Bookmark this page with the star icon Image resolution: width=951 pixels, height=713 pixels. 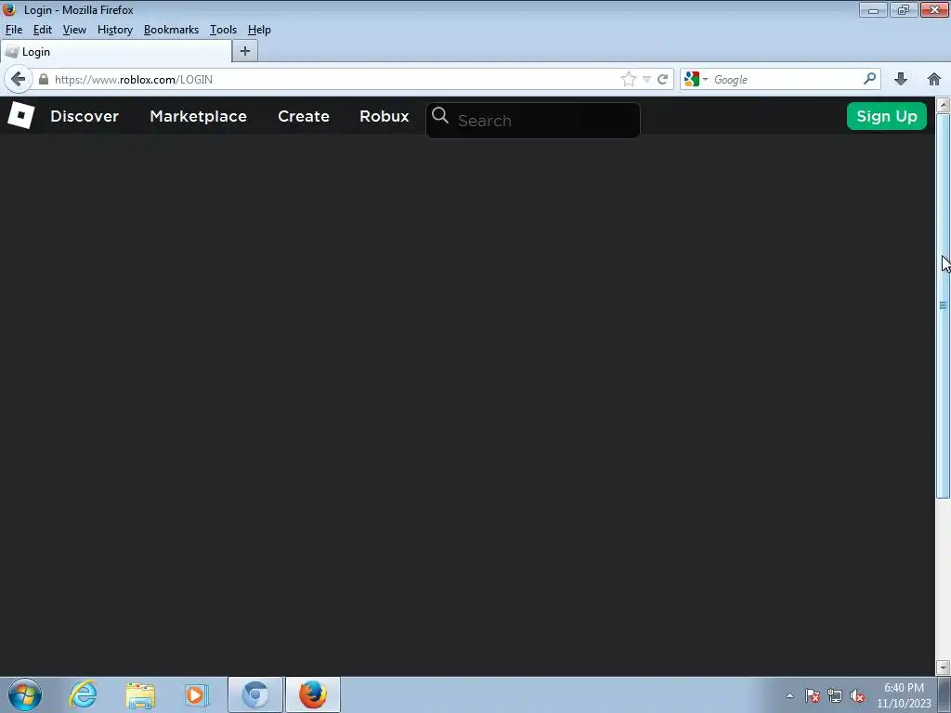click(x=629, y=80)
